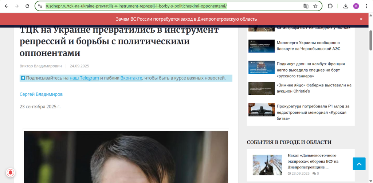The width and height of the screenshot is (373, 183).
Task: Open Chrome's three-dot menu
Action: (367, 6)
